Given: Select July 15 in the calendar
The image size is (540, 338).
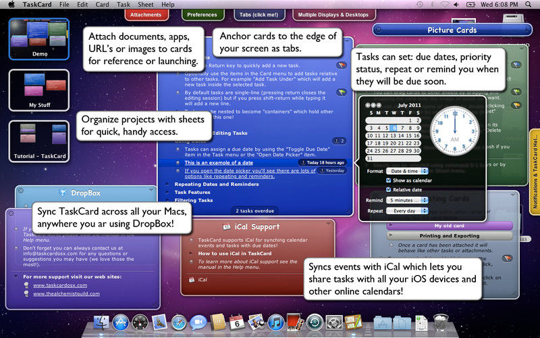Looking at the screenshot, I should (x=409, y=136).
